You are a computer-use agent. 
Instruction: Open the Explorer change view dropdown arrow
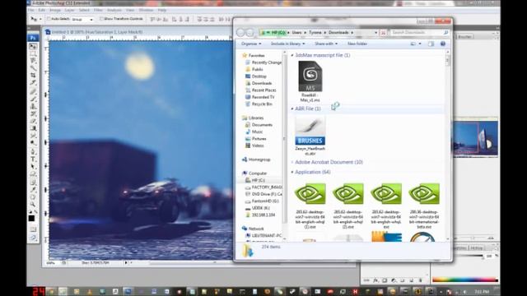tap(420, 44)
